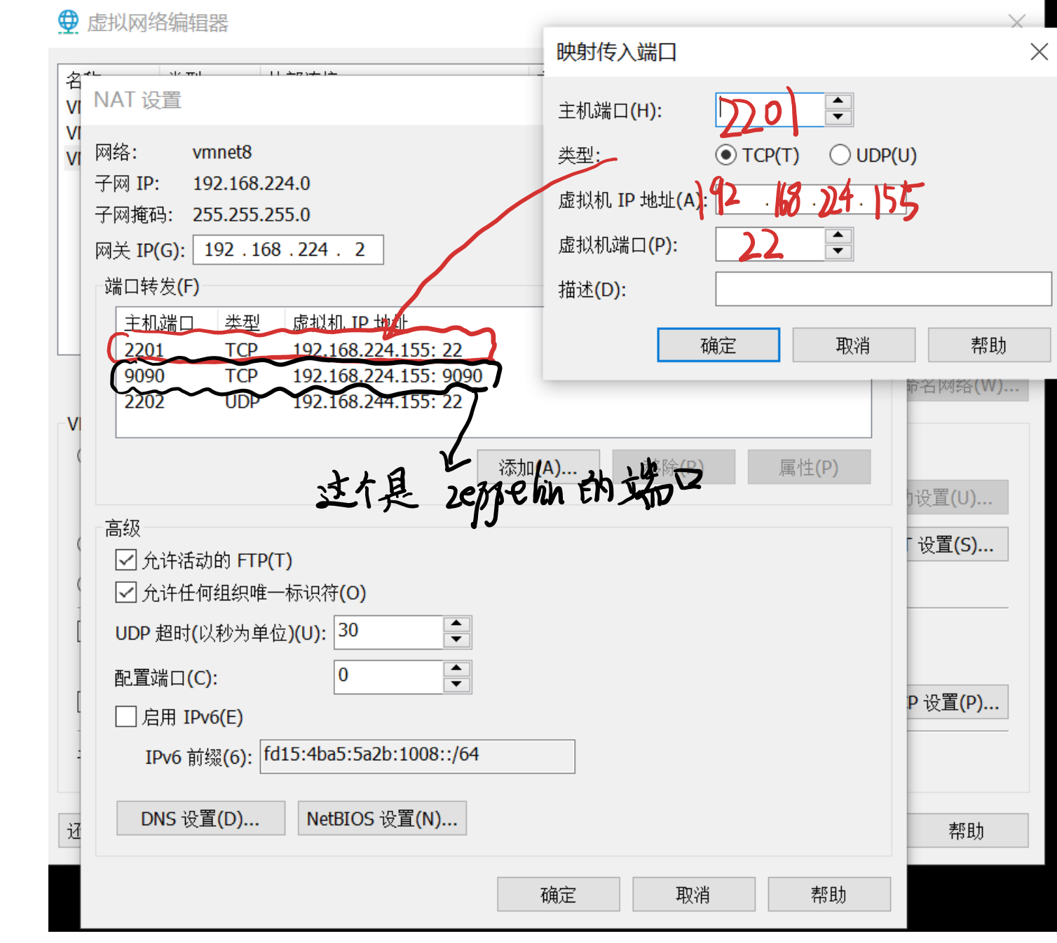
Task: Click 帮助 in the Virtual Network Editor window
Action: [967, 831]
